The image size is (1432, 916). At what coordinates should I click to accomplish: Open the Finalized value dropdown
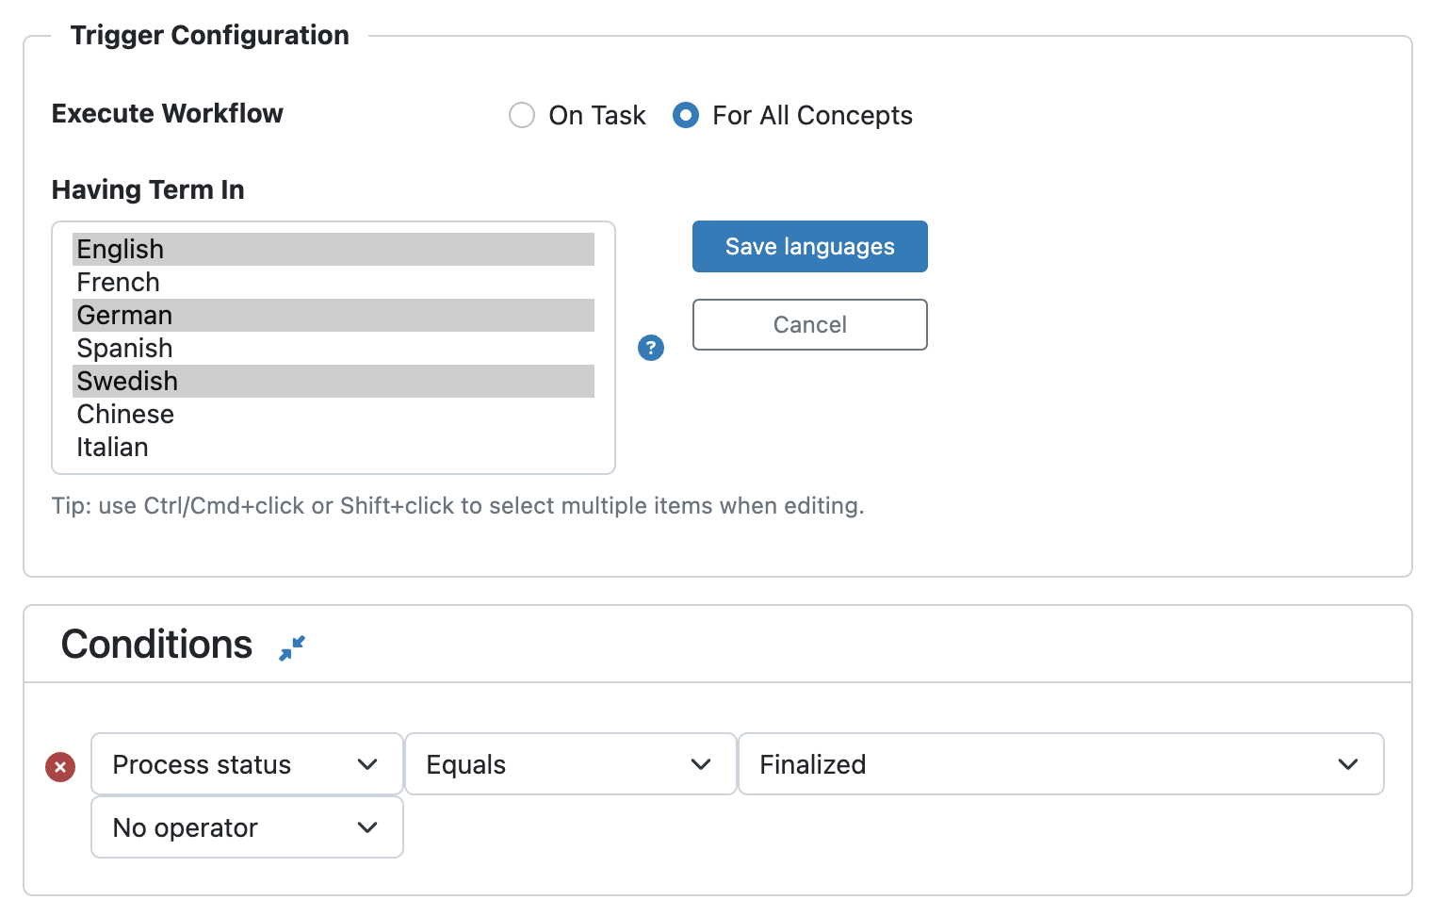[1061, 764]
